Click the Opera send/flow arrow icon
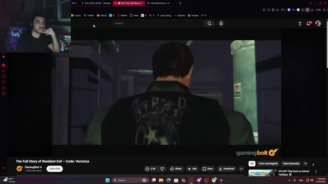 click(278, 10)
